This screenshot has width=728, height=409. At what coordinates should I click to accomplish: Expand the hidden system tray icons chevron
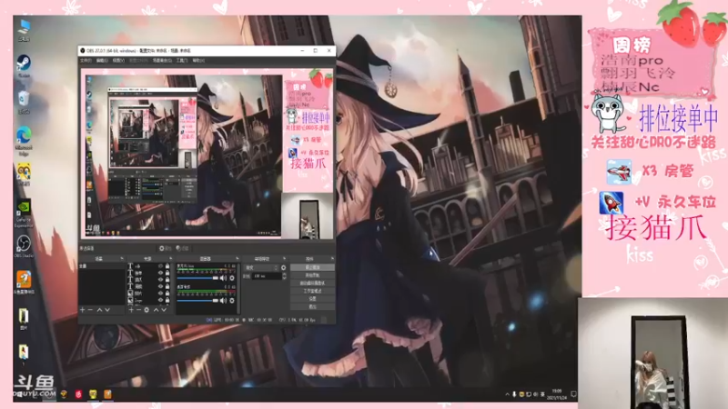(x=507, y=394)
